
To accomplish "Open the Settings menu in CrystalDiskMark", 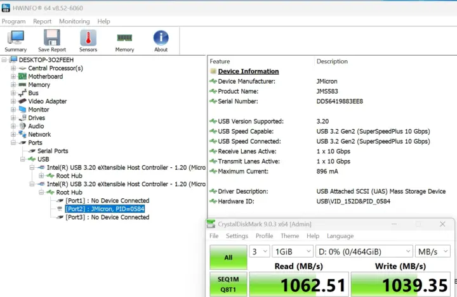I will point(237,236).
